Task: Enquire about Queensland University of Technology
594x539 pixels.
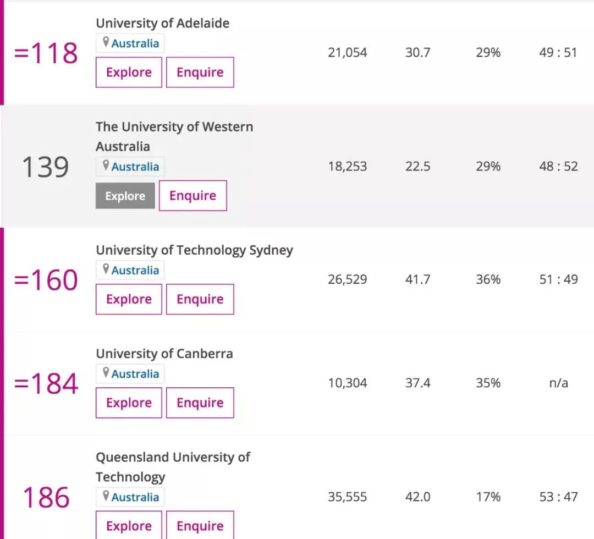Action: click(x=200, y=525)
